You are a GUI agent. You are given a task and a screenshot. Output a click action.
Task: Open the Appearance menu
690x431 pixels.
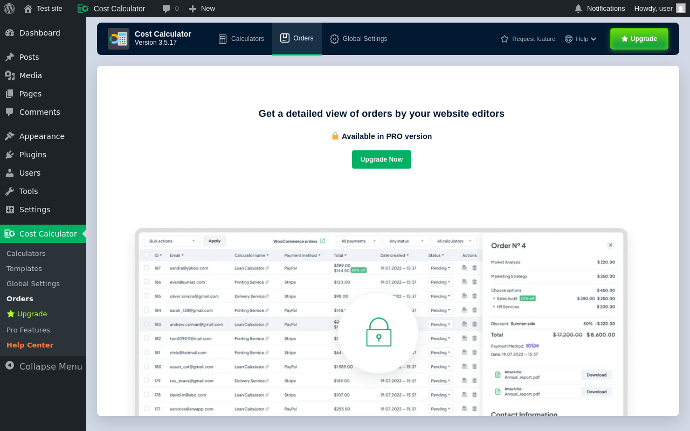pos(43,136)
